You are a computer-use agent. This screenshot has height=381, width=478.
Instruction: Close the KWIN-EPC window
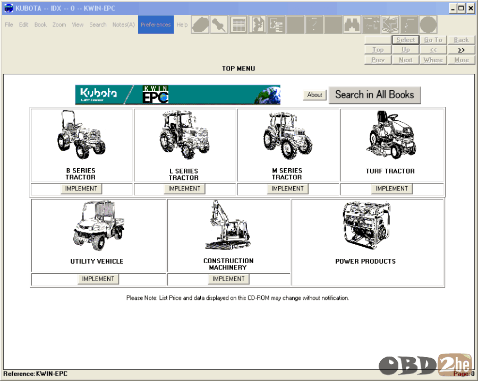click(471, 8)
